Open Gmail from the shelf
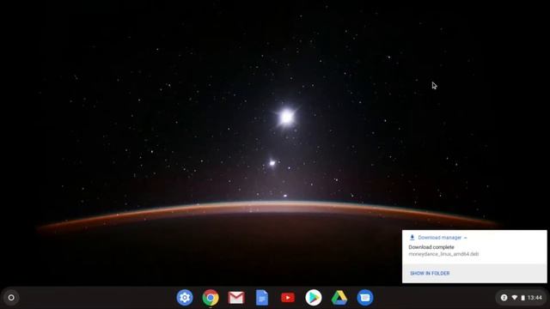The height and width of the screenshot is (309, 550). tap(236, 298)
